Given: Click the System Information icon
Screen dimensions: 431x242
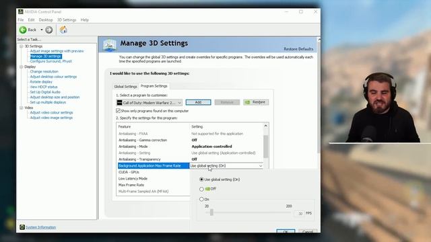Looking at the screenshot, I should coord(22,227).
